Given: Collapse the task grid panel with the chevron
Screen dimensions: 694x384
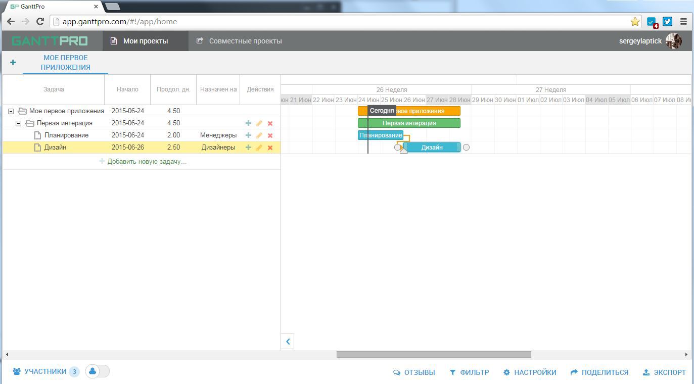Looking at the screenshot, I should [288, 341].
